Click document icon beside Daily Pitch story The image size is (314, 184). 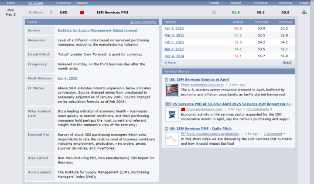[167, 129]
